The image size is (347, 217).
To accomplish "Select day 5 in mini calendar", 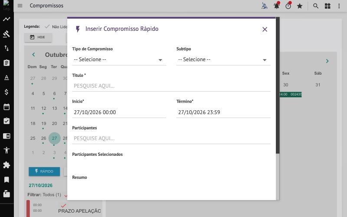I will pyautogui.click(x=44, y=93).
